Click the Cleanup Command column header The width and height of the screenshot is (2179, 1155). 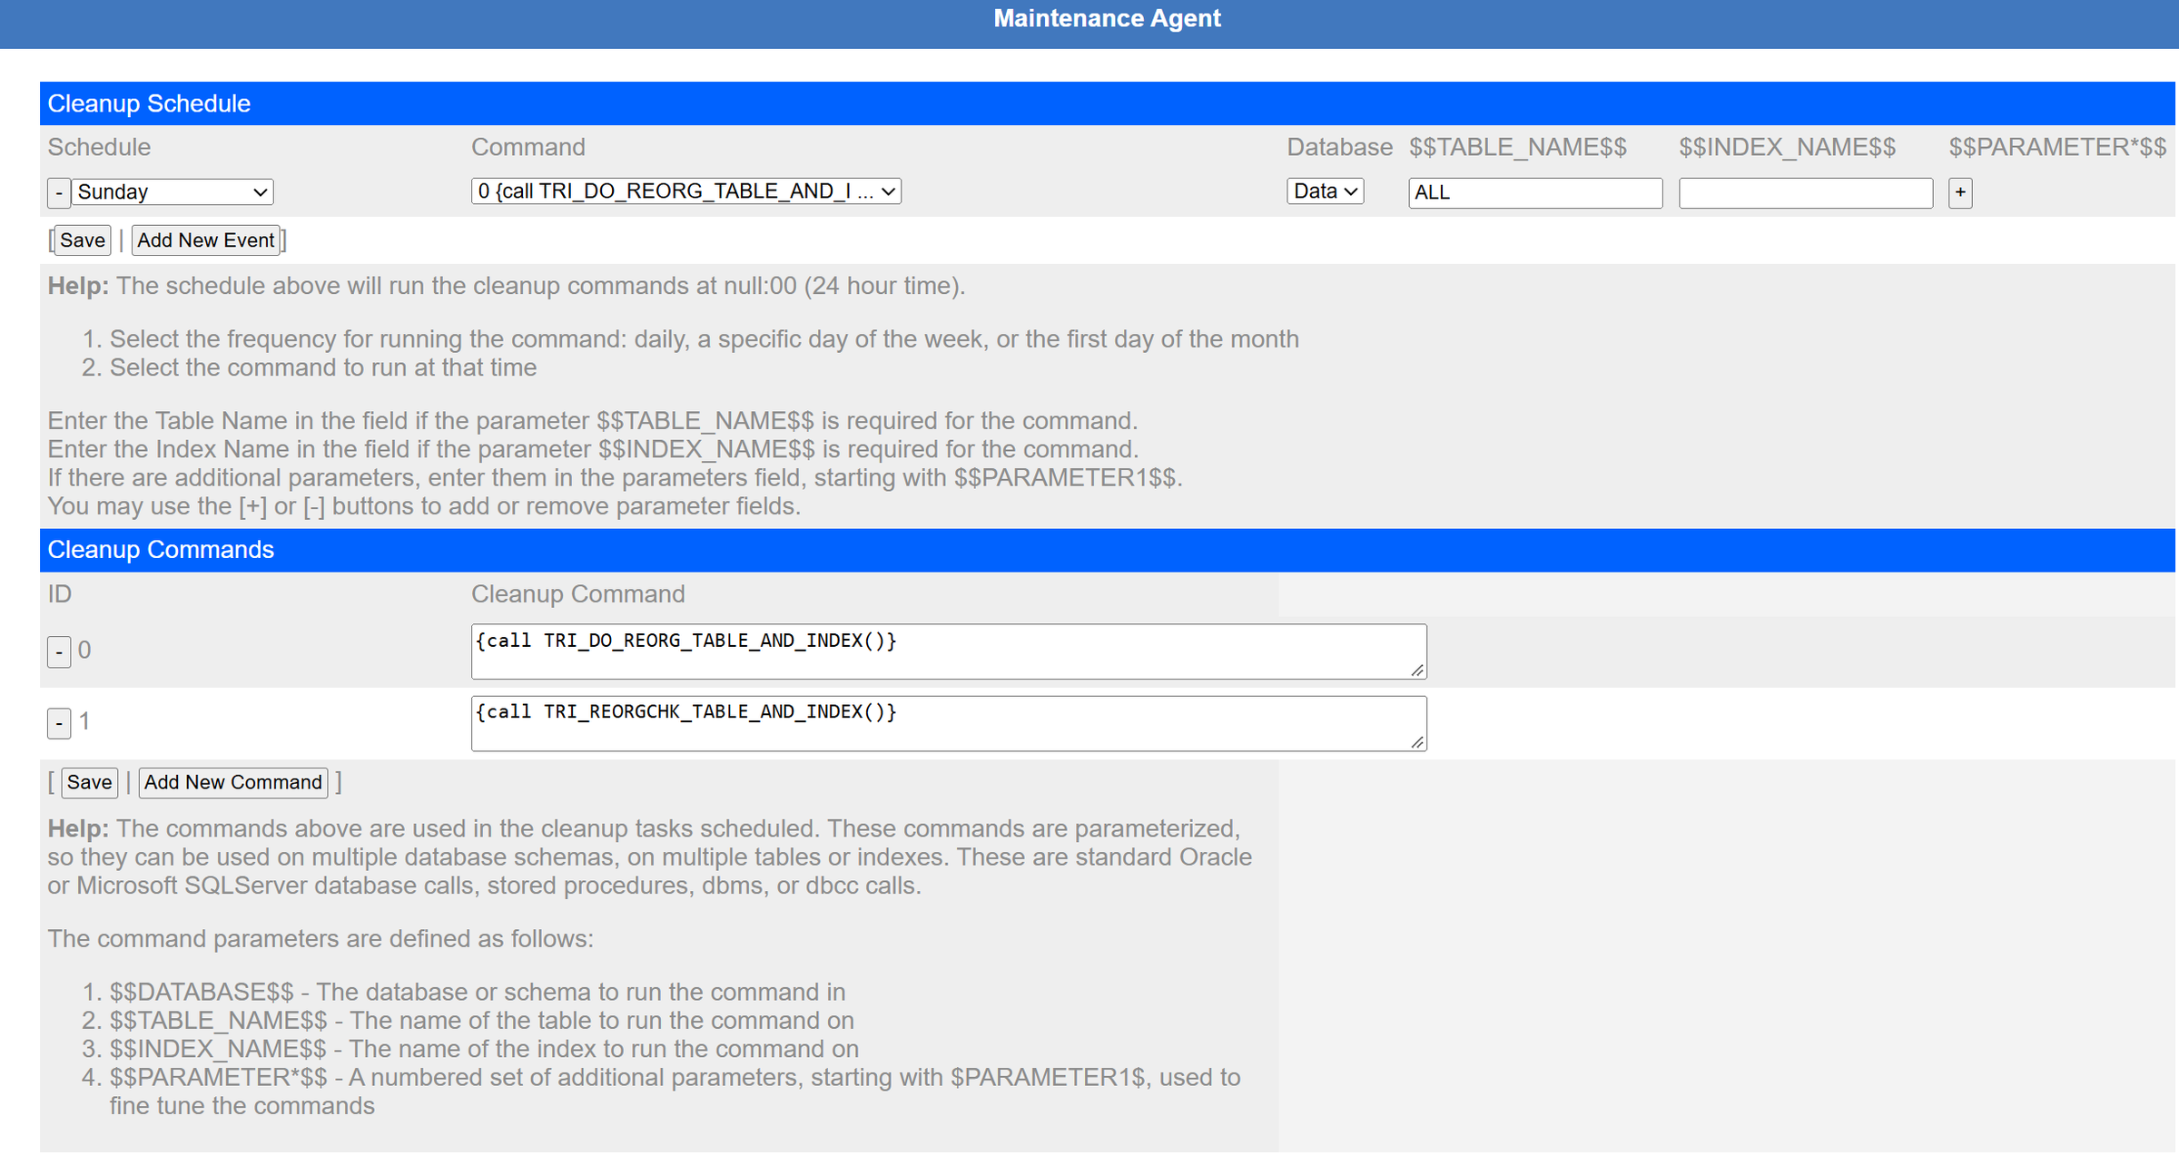pos(577,594)
